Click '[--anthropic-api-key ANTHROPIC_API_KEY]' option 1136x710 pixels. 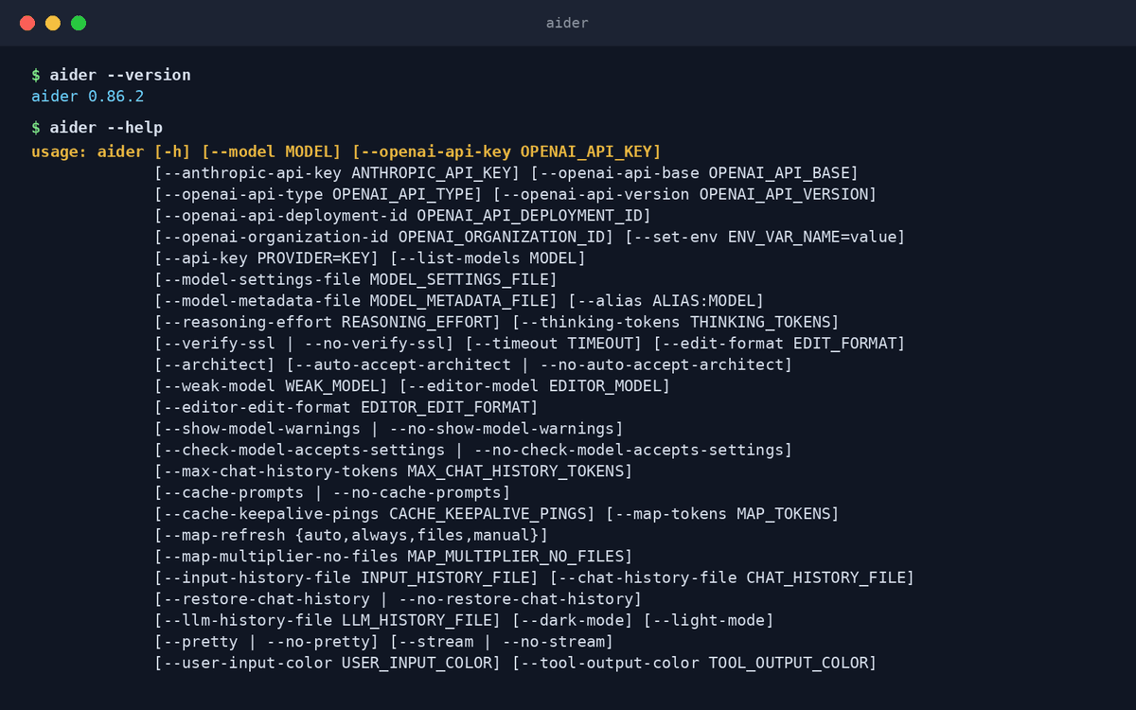[x=337, y=173]
